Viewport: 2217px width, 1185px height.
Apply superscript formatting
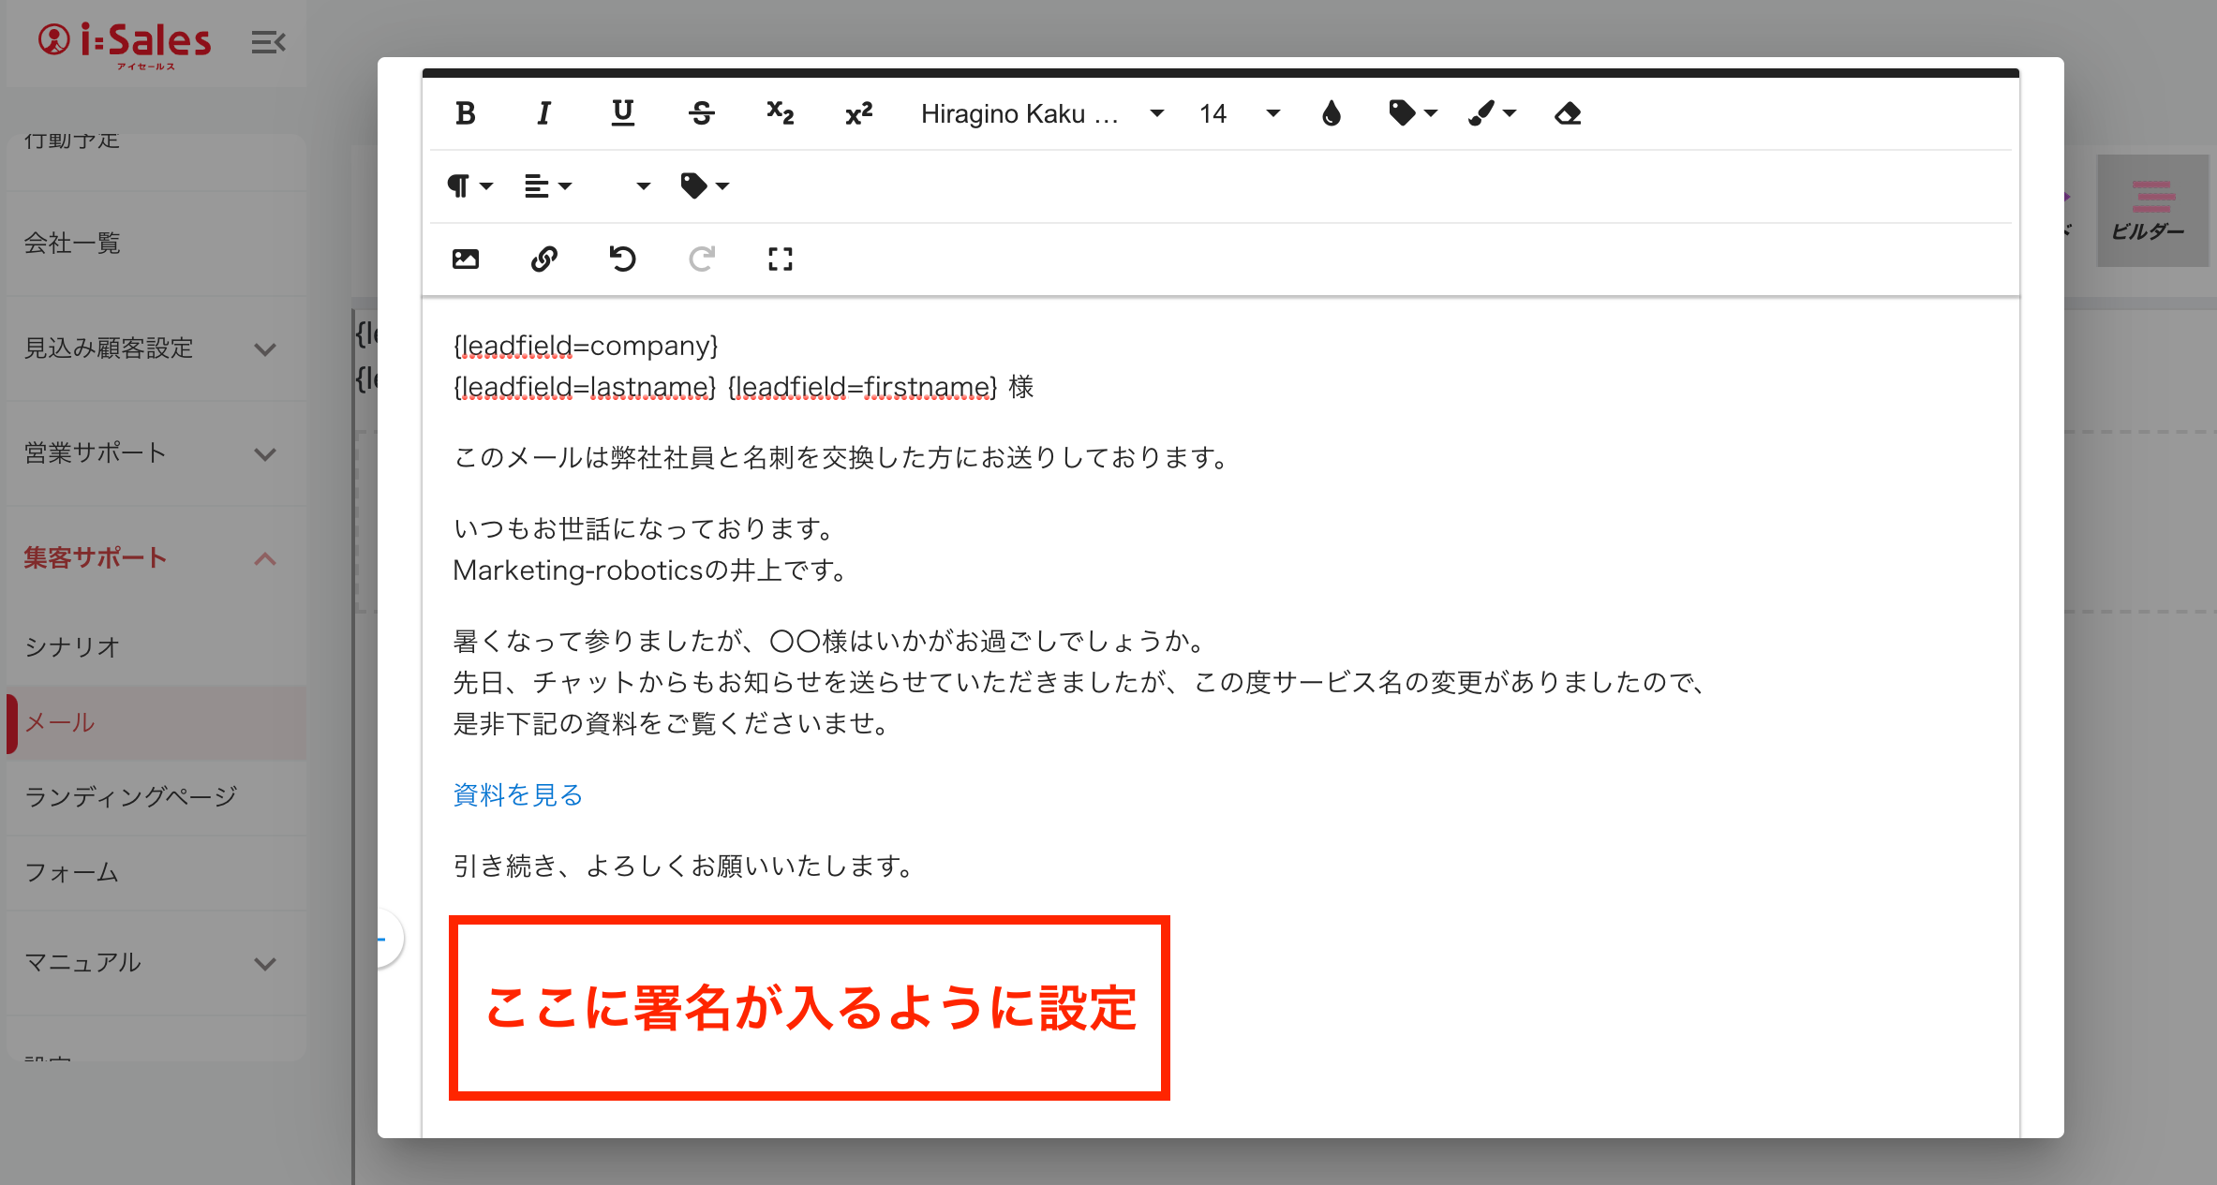858,113
